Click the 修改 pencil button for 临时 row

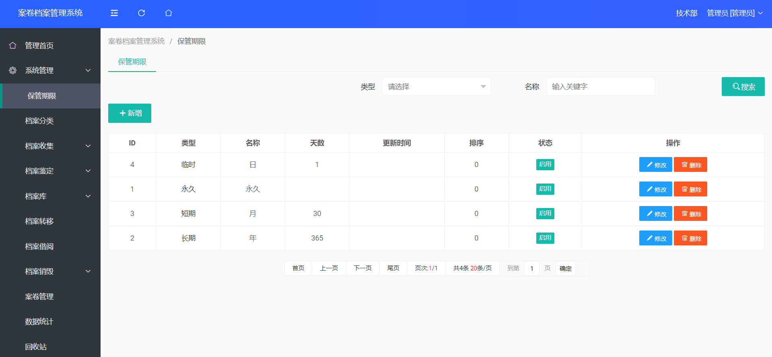pos(655,165)
